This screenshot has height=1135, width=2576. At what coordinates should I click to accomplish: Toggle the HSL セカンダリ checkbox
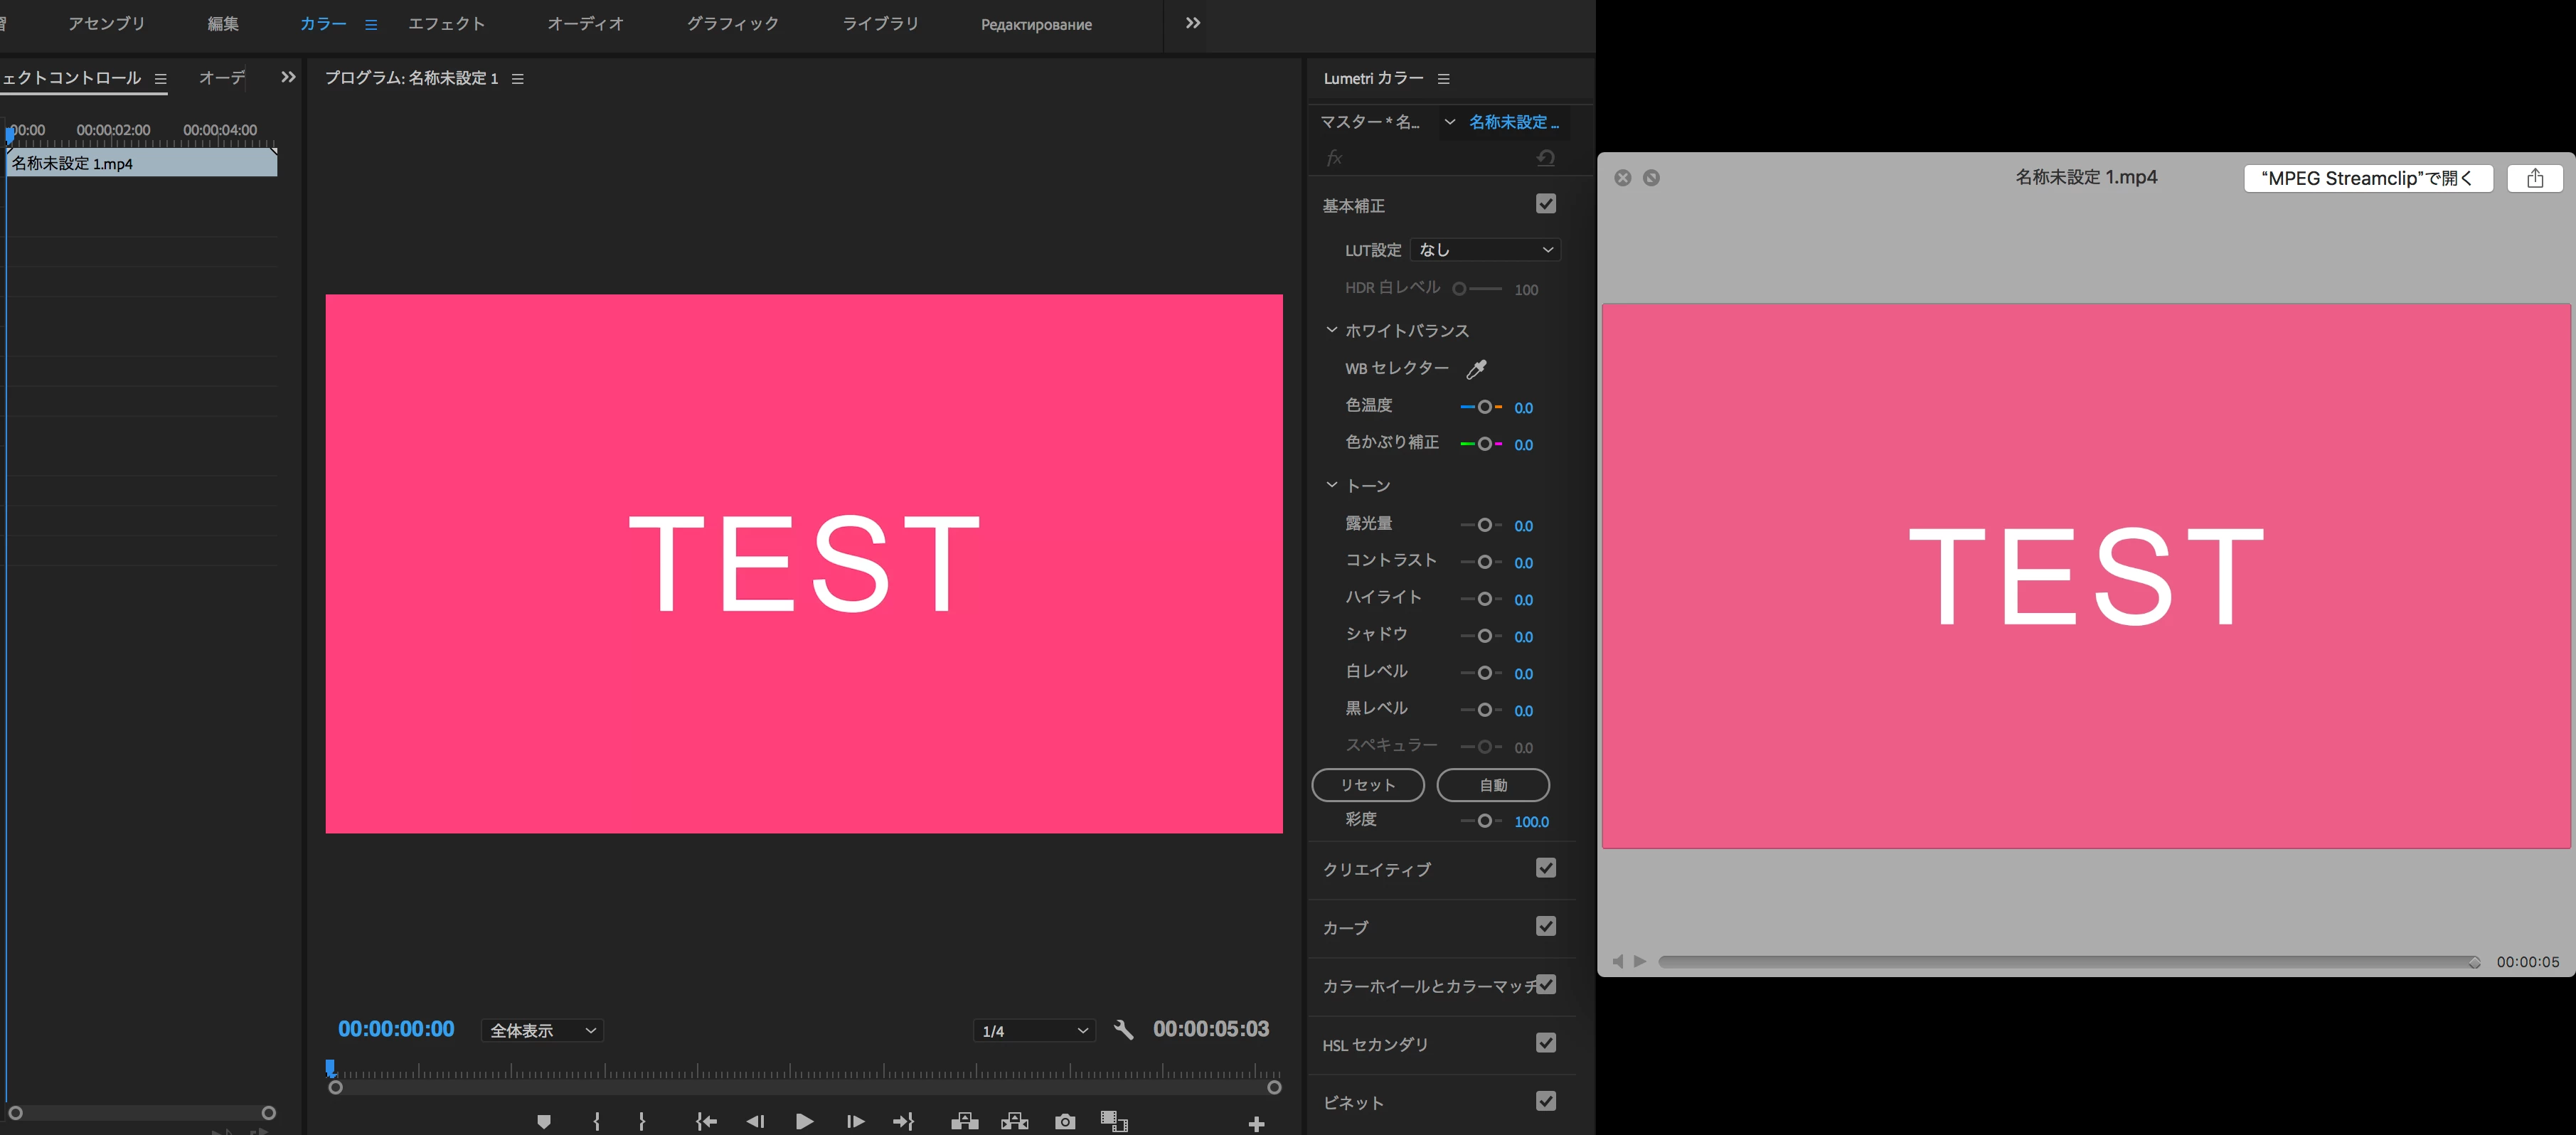(1546, 1043)
